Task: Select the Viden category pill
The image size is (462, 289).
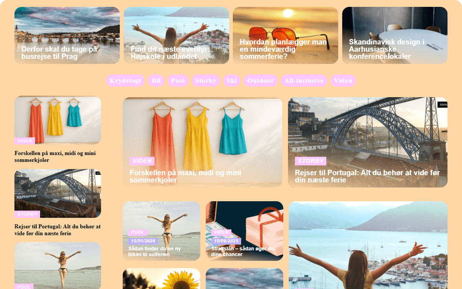Action: pos(343,80)
